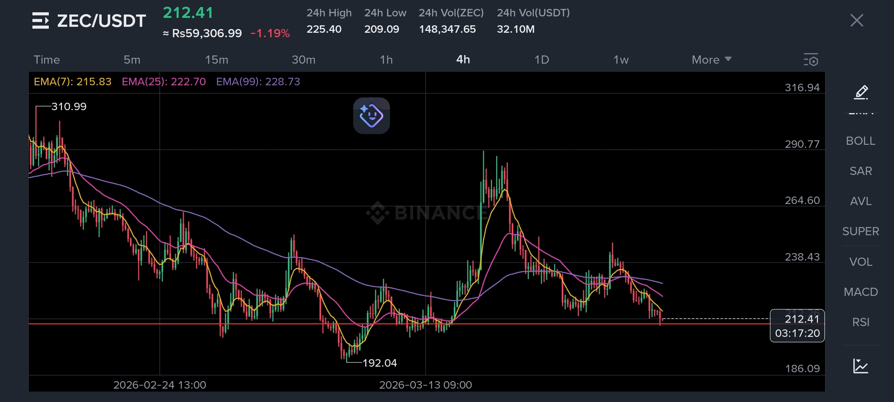Click the 186.09 price axis label
This screenshot has width=894, height=402.
(802, 368)
